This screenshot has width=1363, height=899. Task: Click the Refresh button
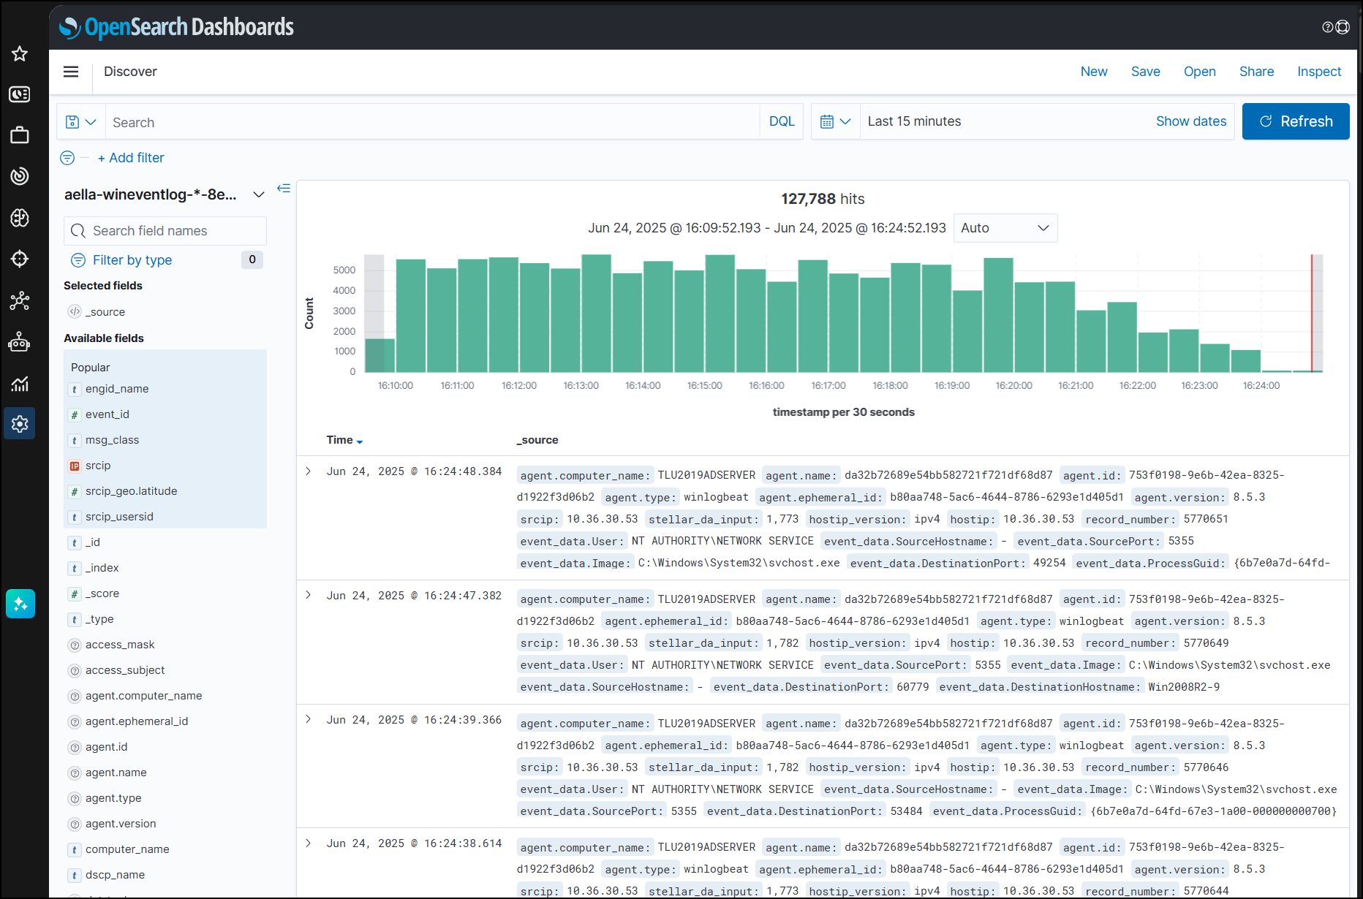click(x=1295, y=121)
